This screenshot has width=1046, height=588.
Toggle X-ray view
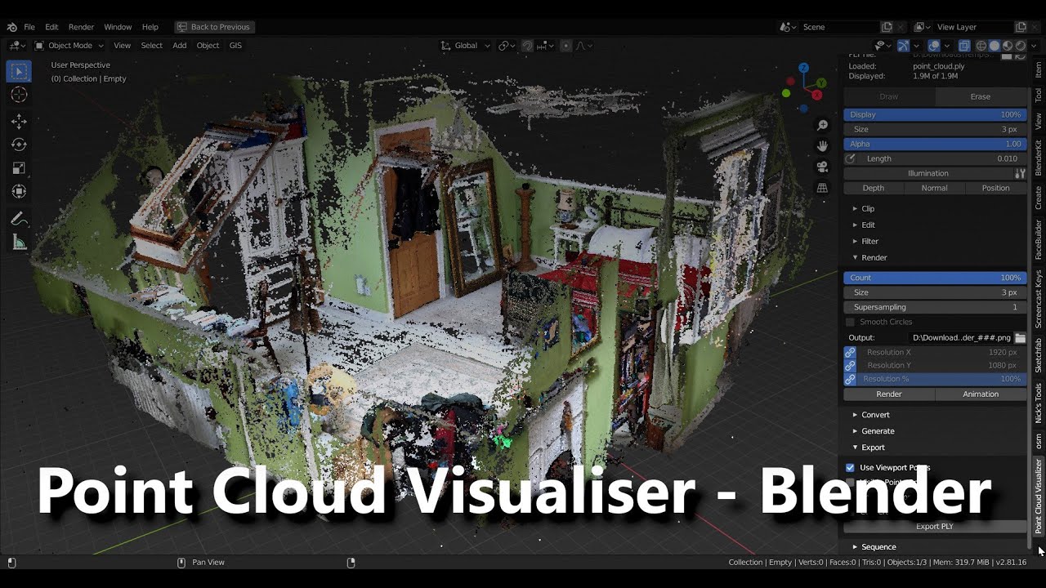pyautogui.click(x=964, y=46)
